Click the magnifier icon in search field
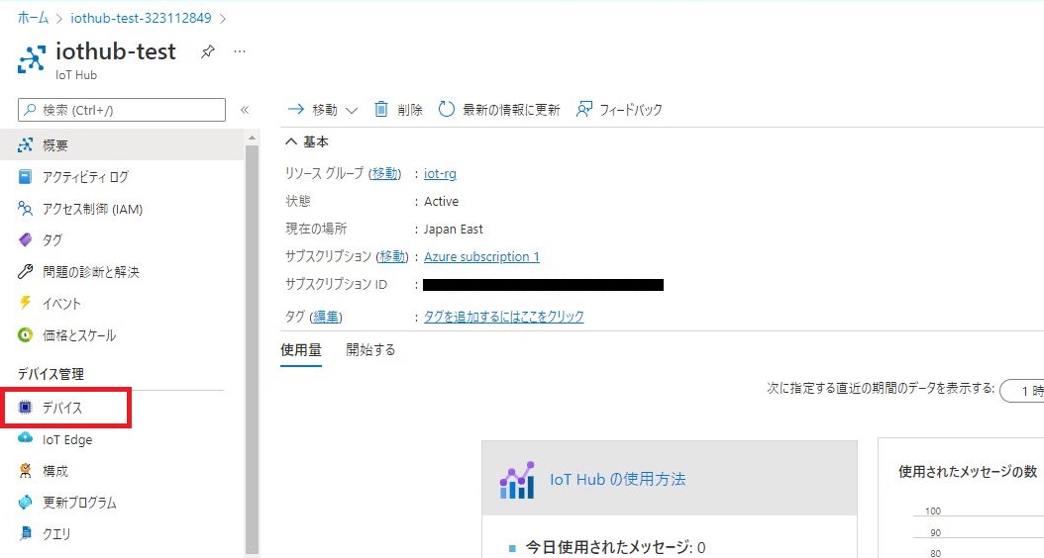The height and width of the screenshot is (558, 1044). tap(30, 111)
